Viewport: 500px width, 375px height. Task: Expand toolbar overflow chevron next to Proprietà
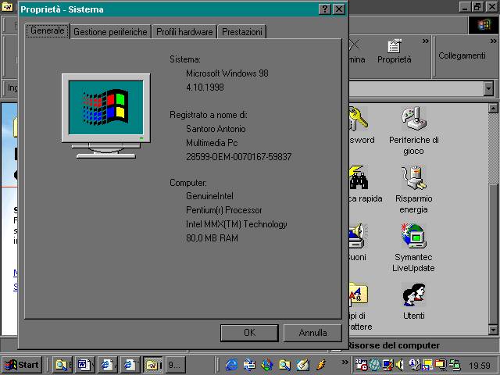pos(425,41)
